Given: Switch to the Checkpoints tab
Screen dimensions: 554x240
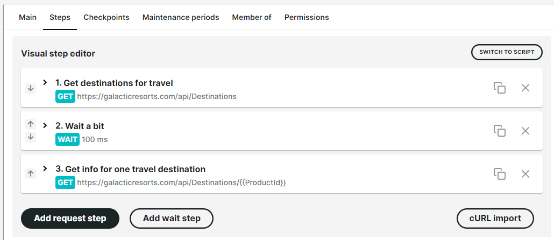Looking at the screenshot, I should pyautogui.click(x=106, y=17).
